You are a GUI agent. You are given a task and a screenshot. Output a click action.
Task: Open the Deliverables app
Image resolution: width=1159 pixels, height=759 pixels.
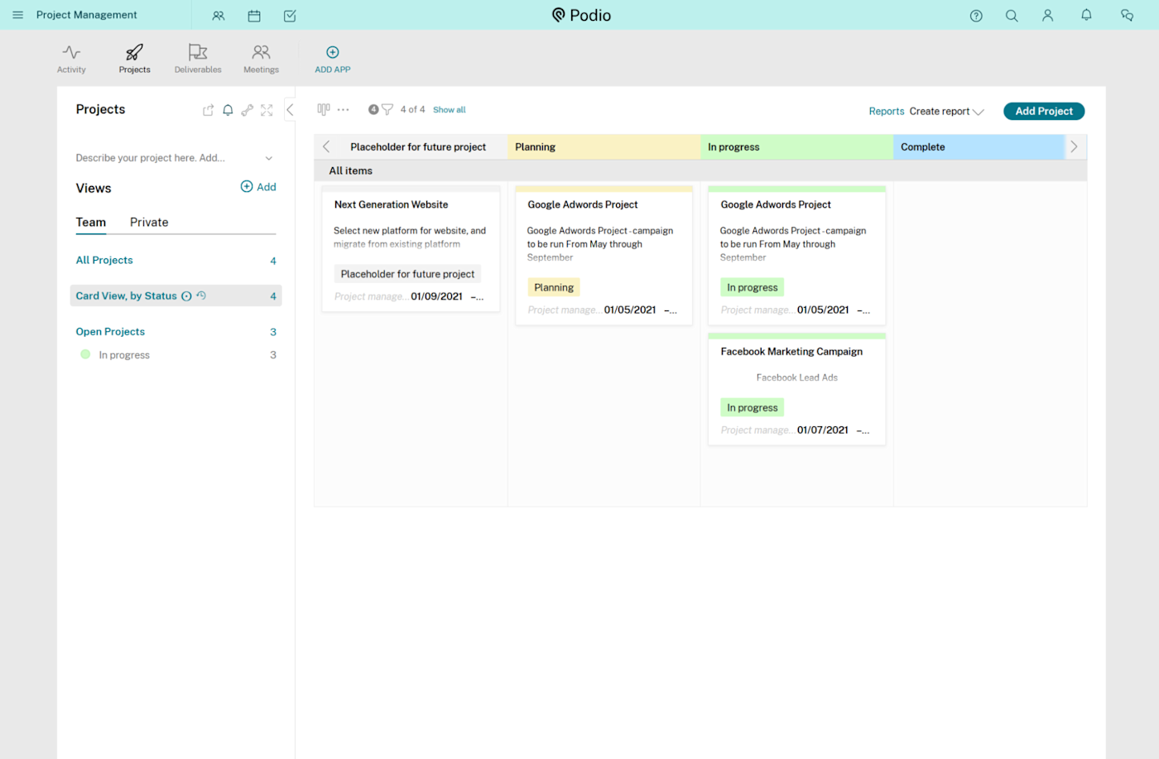click(198, 59)
